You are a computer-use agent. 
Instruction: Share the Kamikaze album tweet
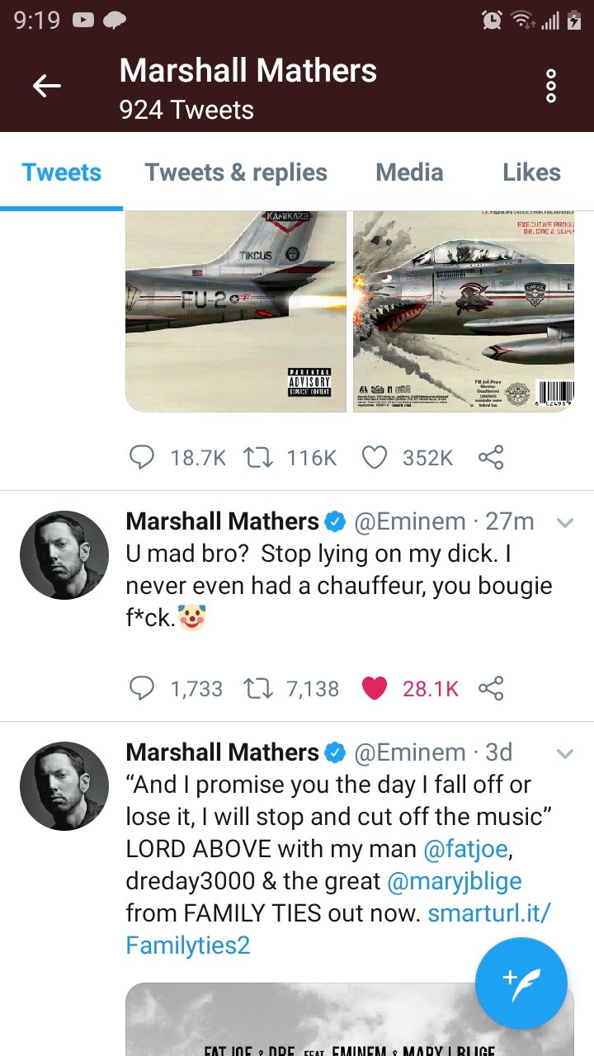coord(491,457)
